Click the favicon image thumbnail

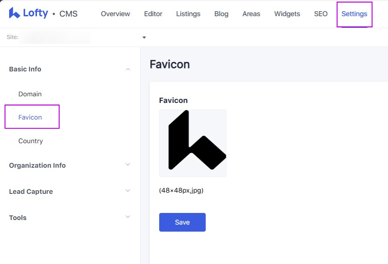pyautogui.click(x=193, y=143)
